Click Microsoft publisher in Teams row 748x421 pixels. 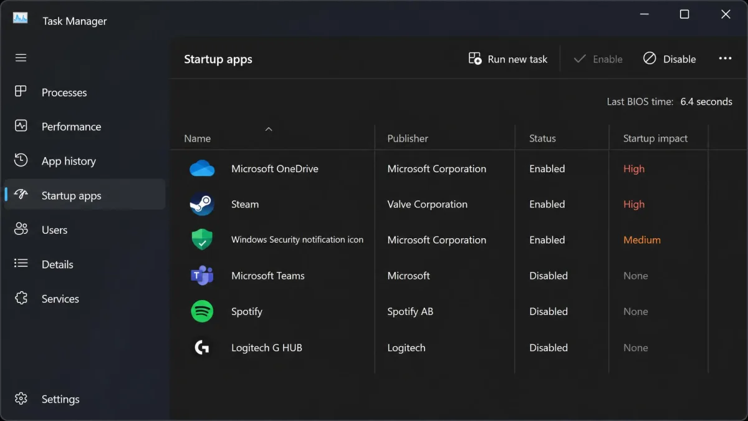[x=408, y=276]
